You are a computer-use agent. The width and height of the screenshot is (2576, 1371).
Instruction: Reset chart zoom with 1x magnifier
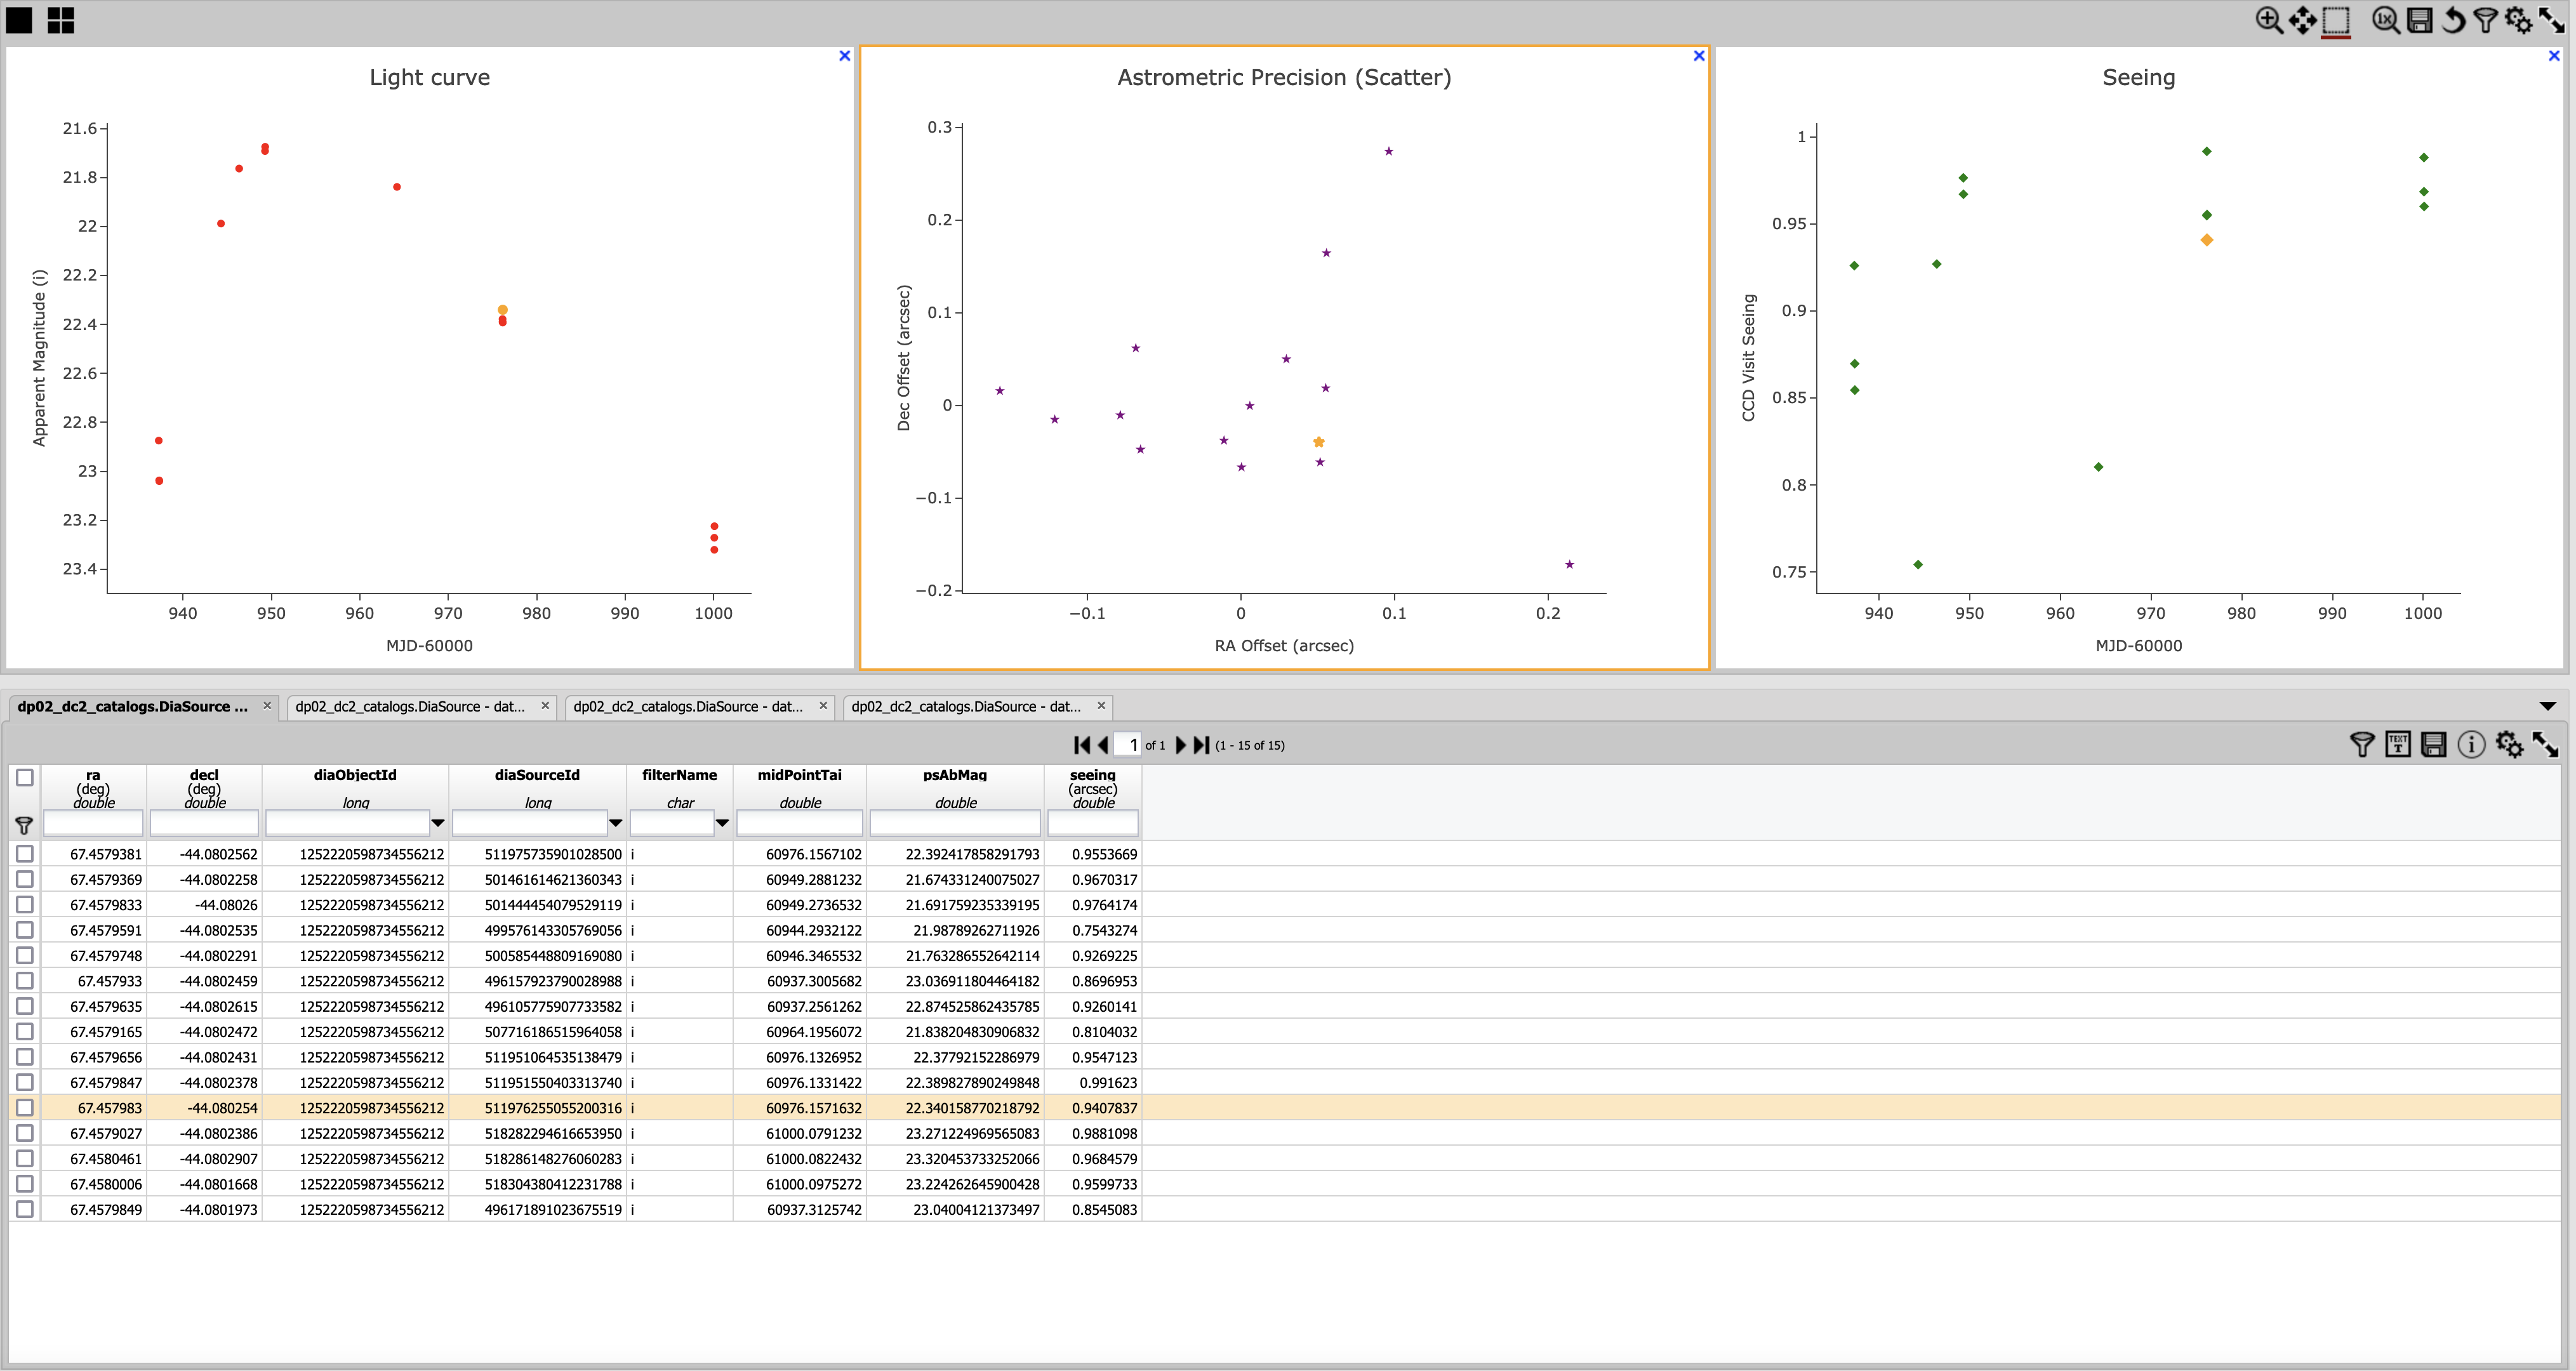pyautogui.click(x=2386, y=20)
